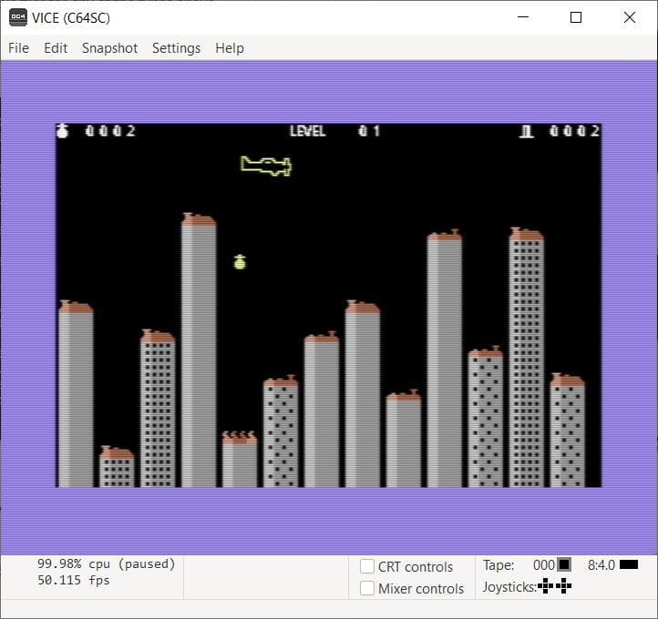Minimize the VICE window
Image resolution: width=658 pixels, height=619 pixels.
[x=523, y=17]
